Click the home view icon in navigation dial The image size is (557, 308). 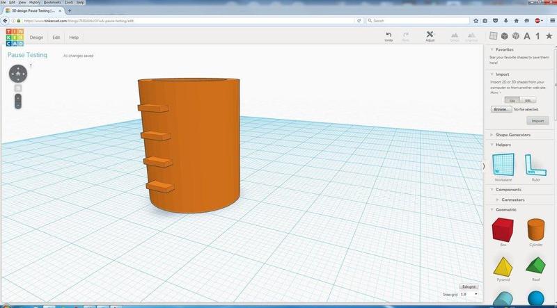click(18, 73)
